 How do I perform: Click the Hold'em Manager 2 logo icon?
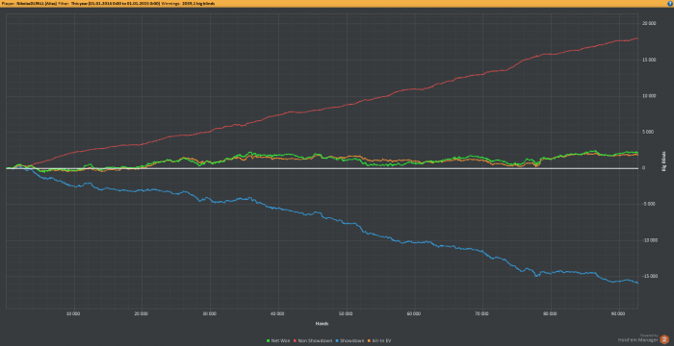663,339
